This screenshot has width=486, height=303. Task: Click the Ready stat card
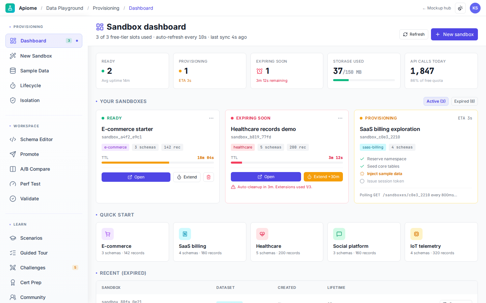[132, 71]
